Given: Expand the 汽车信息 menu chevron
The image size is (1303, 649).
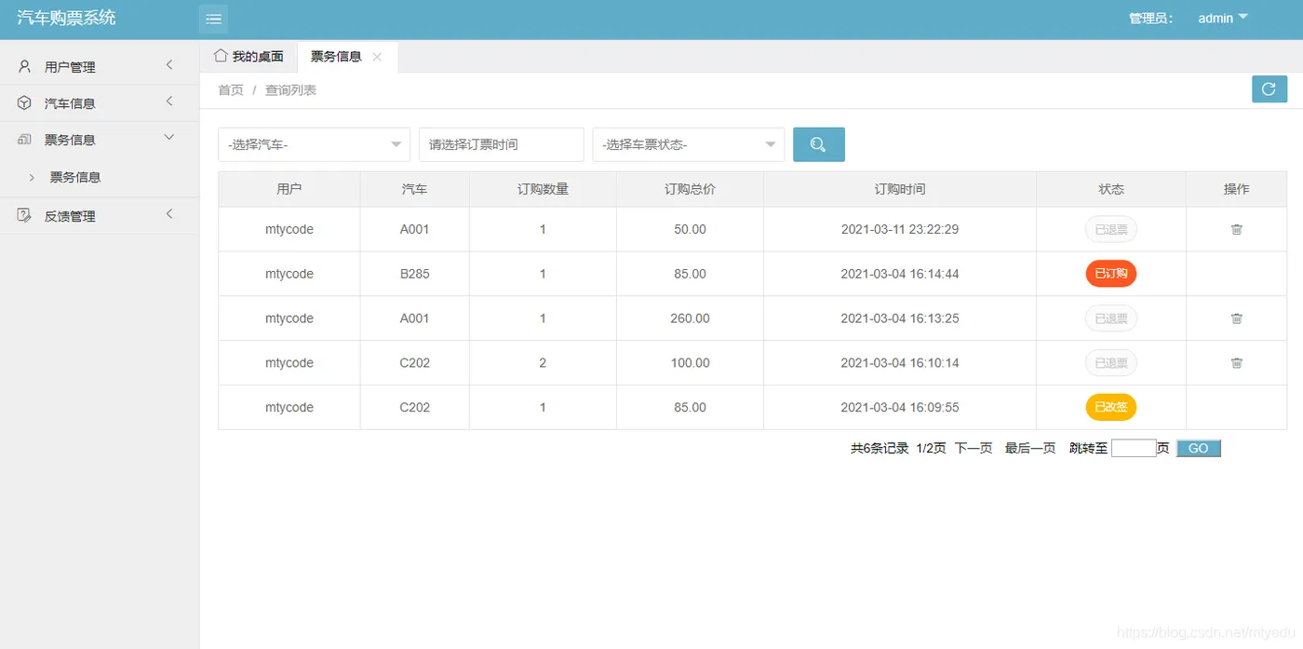Looking at the screenshot, I should [x=169, y=101].
